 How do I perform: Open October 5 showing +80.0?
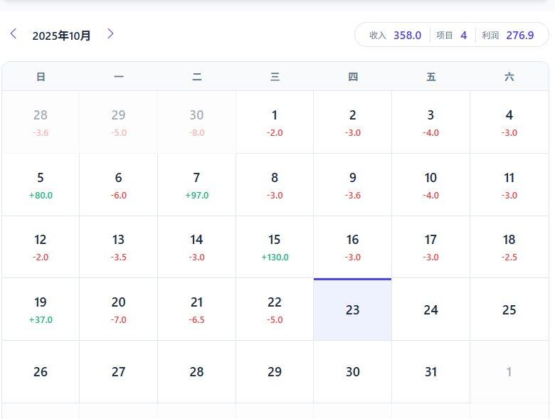coord(41,185)
